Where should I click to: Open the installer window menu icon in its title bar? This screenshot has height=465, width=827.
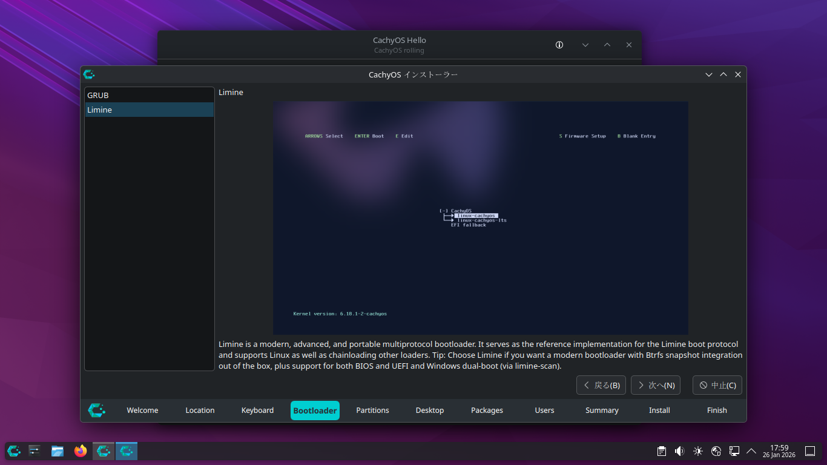89,74
